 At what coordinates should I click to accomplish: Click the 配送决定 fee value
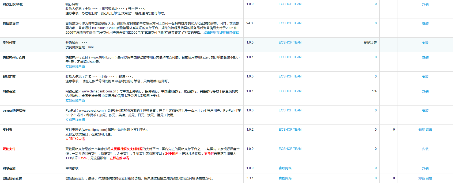370,43
